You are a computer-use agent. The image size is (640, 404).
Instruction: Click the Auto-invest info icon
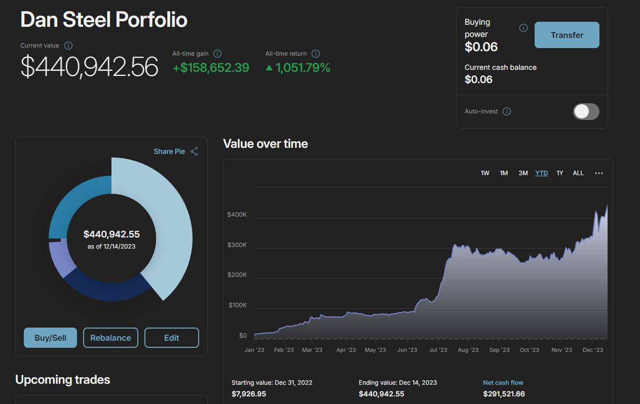[x=507, y=111]
